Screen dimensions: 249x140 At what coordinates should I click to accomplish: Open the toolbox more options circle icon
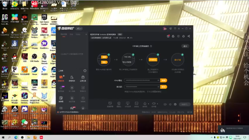point(85,71)
